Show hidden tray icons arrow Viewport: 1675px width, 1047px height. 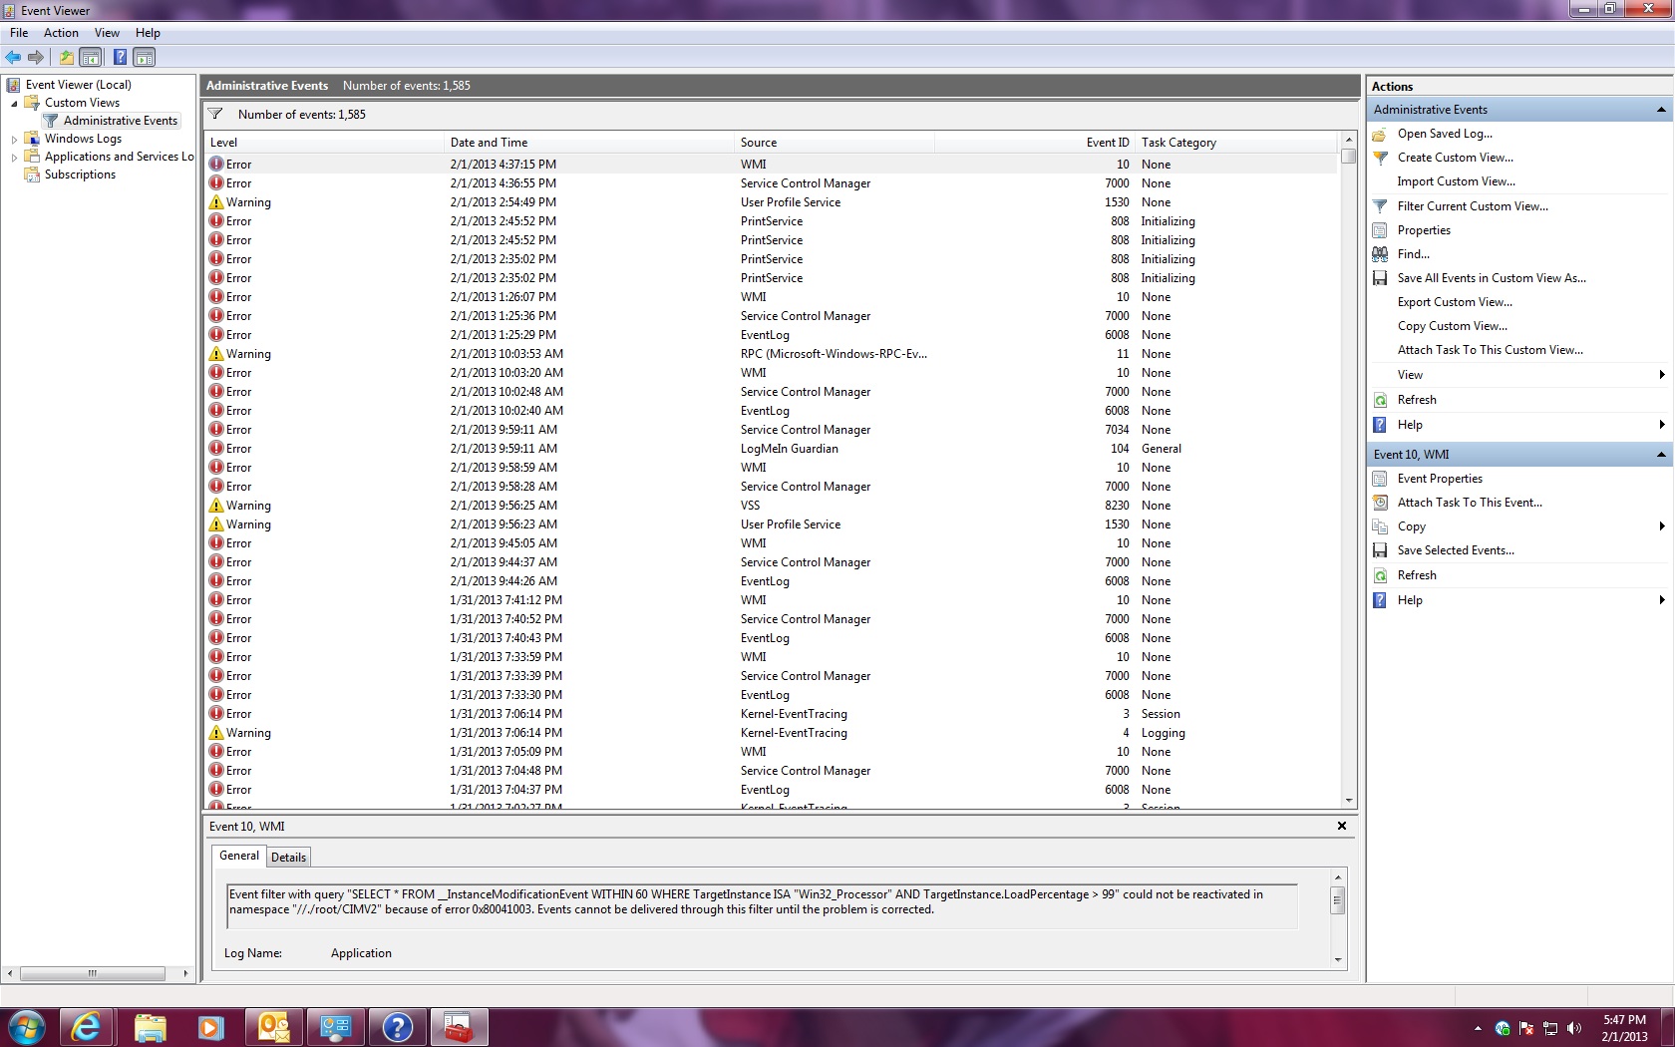click(1478, 1028)
